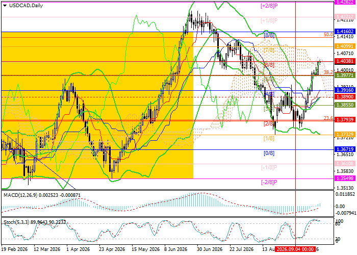Screen dimensions: 357x255
Task: Click the 15 May 2026 date label
Action: [x=145, y=249]
